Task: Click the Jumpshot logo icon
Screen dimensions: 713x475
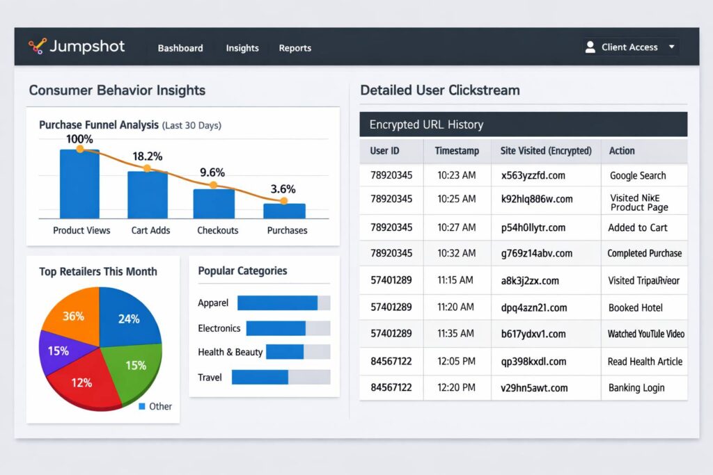Action: [x=37, y=47]
